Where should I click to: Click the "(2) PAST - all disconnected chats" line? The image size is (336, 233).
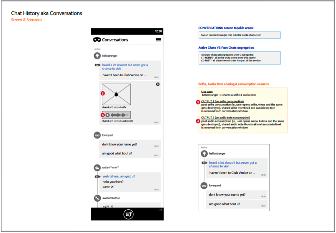(x=231, y=61)
